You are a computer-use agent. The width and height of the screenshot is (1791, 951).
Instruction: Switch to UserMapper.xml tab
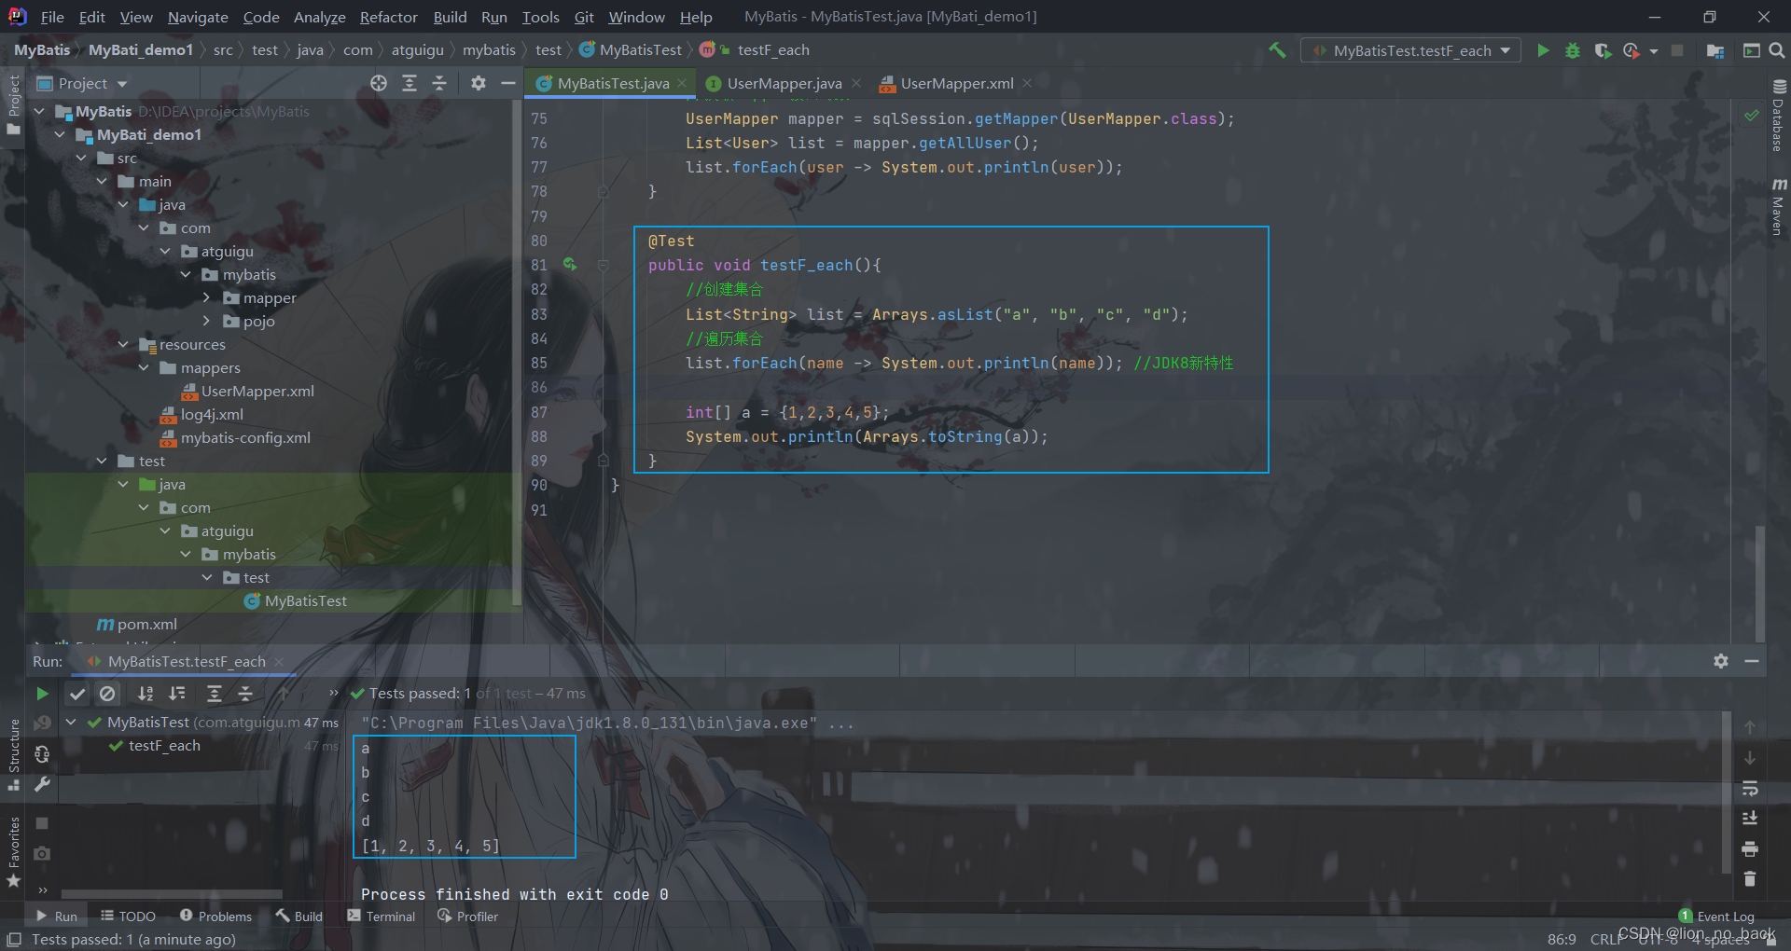pos(956,83)
